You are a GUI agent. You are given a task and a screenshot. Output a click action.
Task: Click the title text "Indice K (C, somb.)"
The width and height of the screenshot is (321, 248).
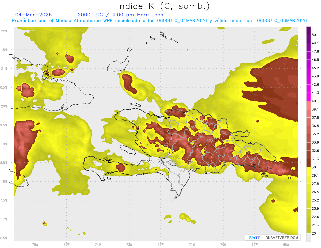coord(163,6)
